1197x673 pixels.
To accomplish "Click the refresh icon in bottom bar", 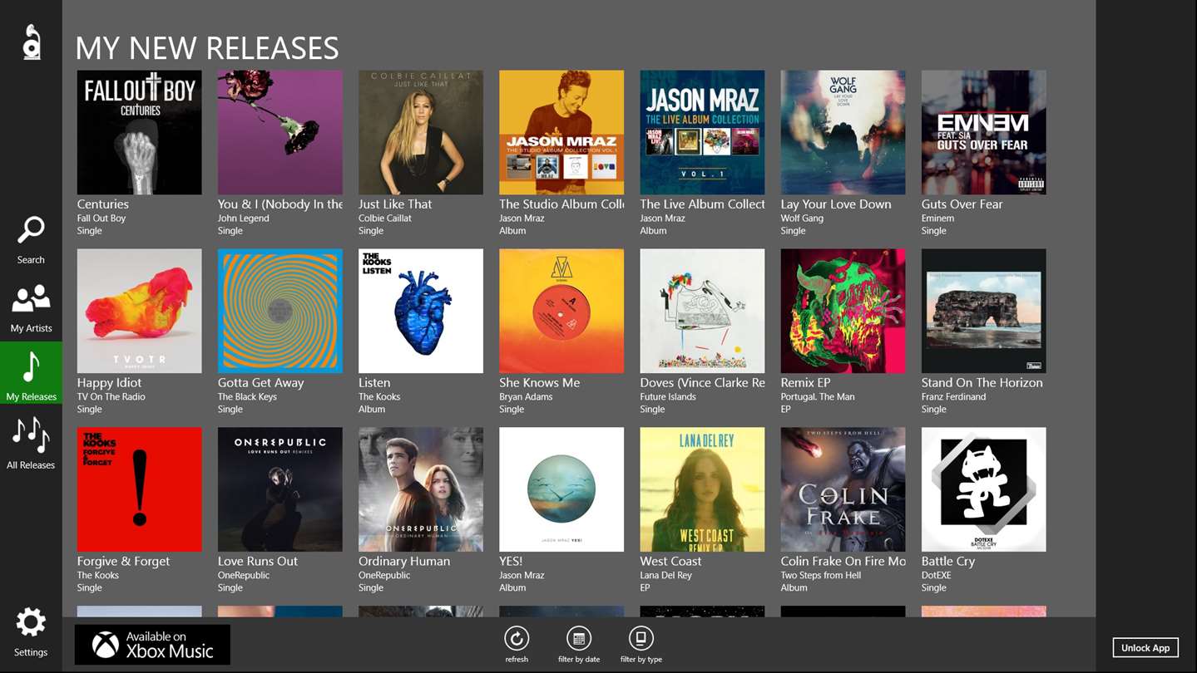I will click(517, 638).
